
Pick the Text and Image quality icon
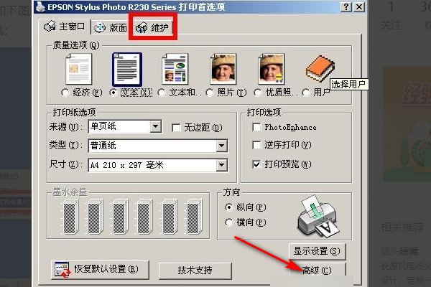click(175, 69)
